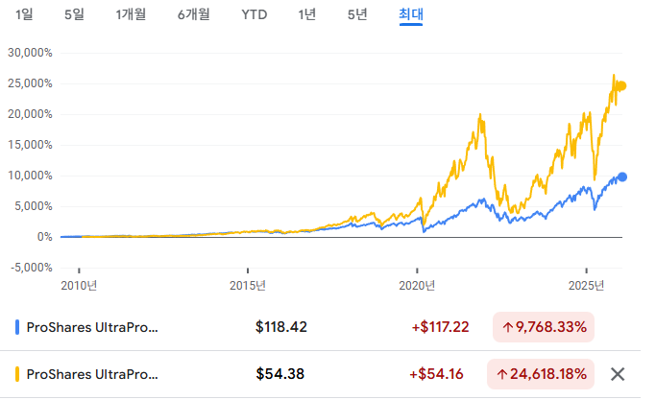Select the 최대 range tab
Viewport: 656px width, 400px height.
click(x=411, y=15)
